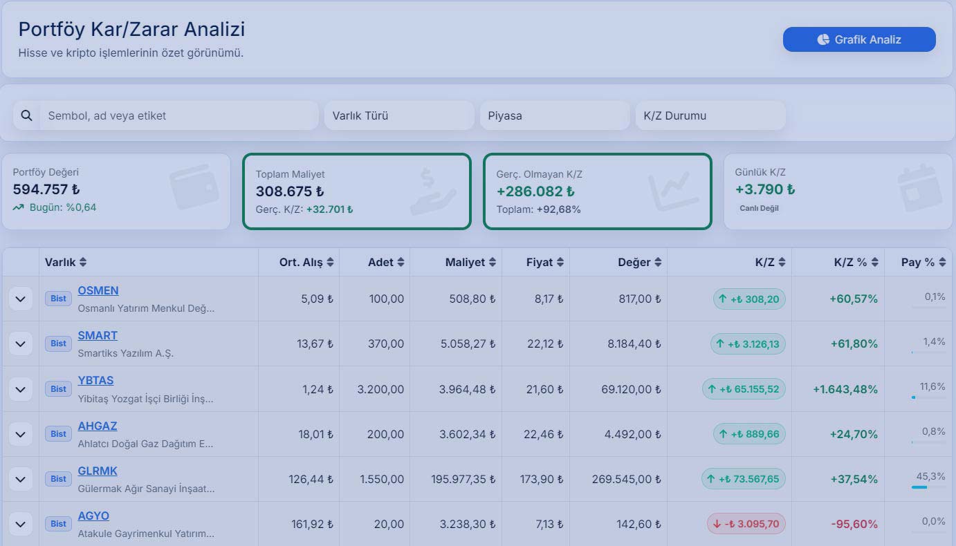Open the Varlık Türü filter dropdown
956x546 pixels.
point(399,115)
